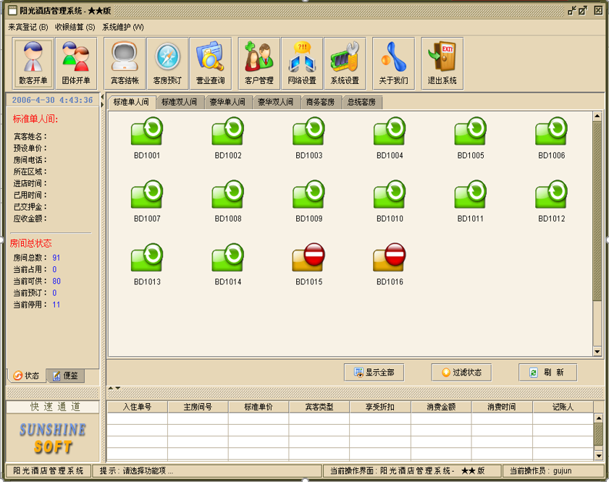Collapse the left panel splitter arrow
This screenshot has height=482, width=609.
pos(103,97)
